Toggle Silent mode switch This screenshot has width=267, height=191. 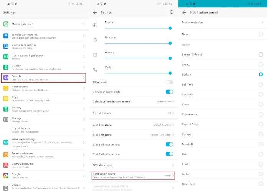click(x=169, y=82)
